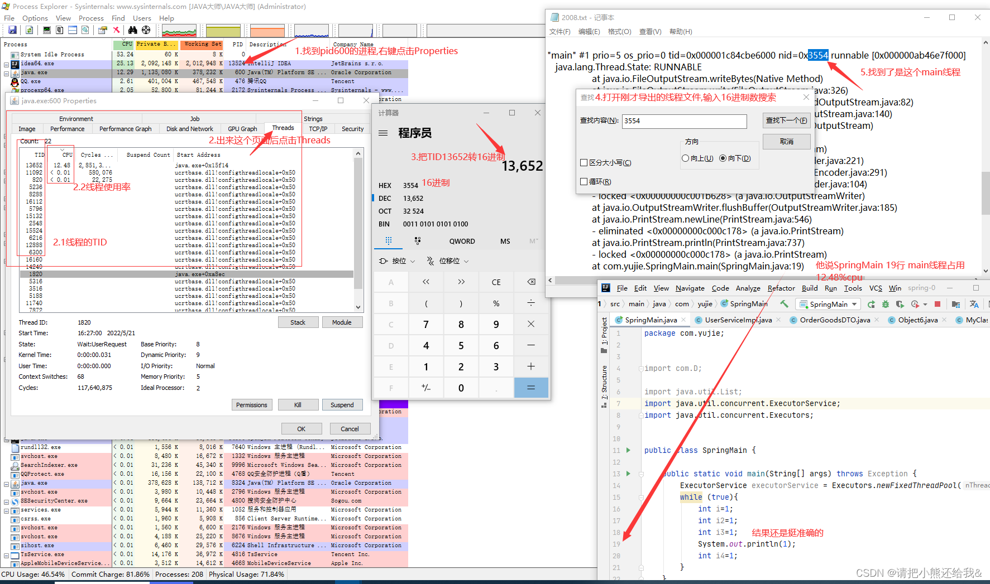Viewport: 990px width, 584px height.
Task: Open System Information icon in Process Explorer toolbar
Action: (47, 30)
